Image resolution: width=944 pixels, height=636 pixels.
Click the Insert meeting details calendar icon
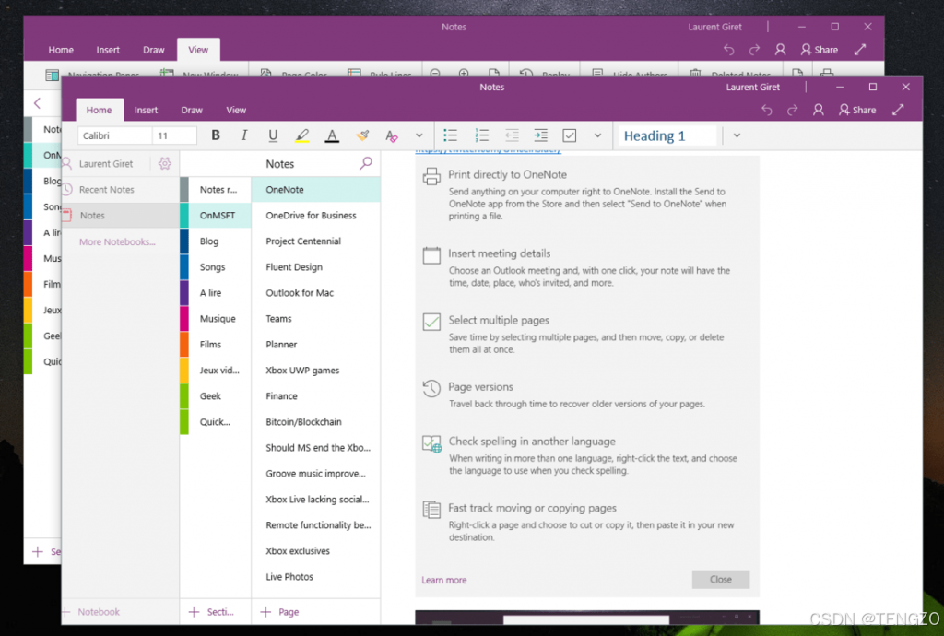click(x=431, y=255)
